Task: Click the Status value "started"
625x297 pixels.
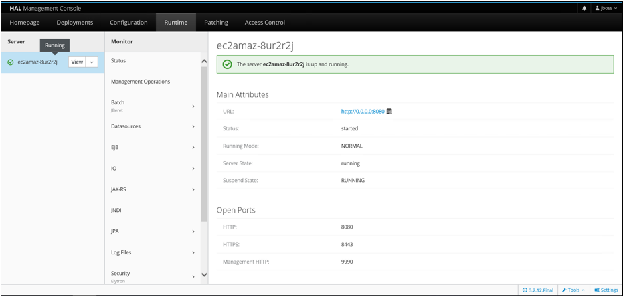Action: [x=349, y=128]
